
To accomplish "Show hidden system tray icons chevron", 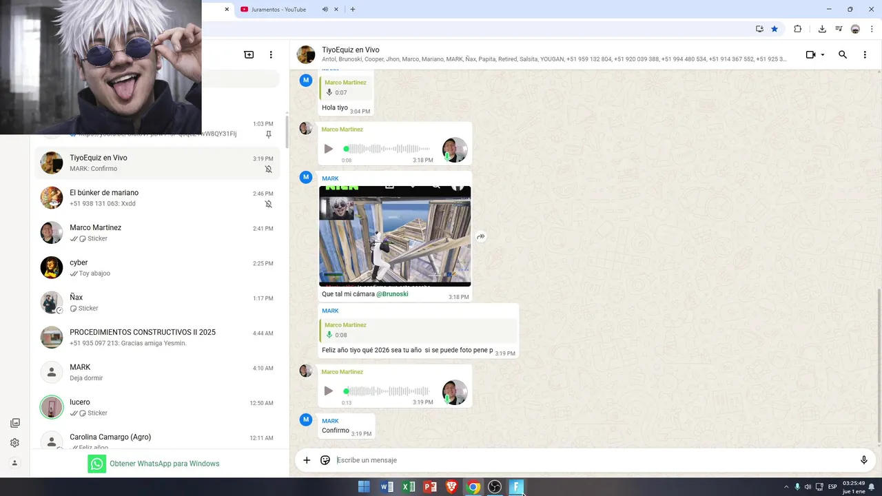I will point(786,487).
